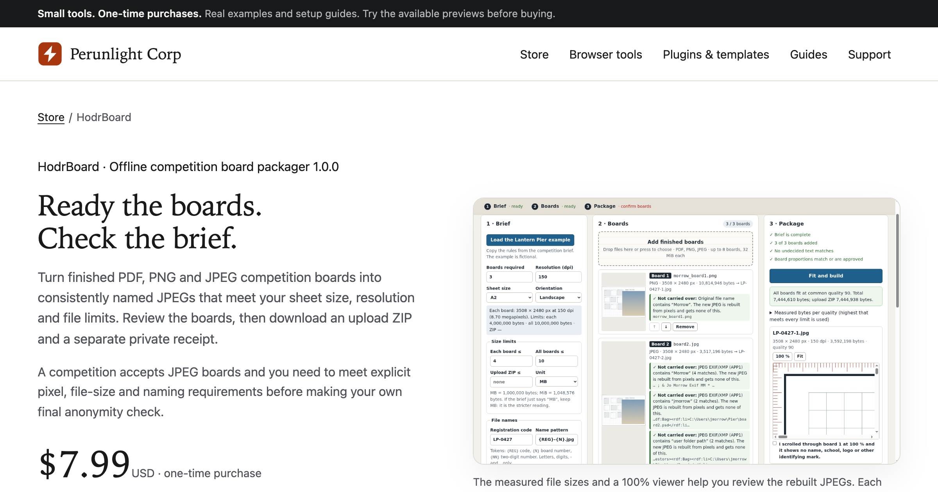Open the Orientation Landscape dropdown

pyautogui.click(x=559, y=298)
